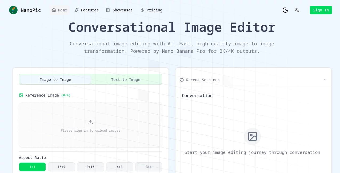Click the dollar icon next to Pricing
The image size is (340, 173).
142,10
